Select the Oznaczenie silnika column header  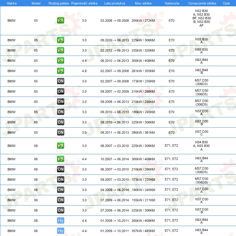pos(202,3)
